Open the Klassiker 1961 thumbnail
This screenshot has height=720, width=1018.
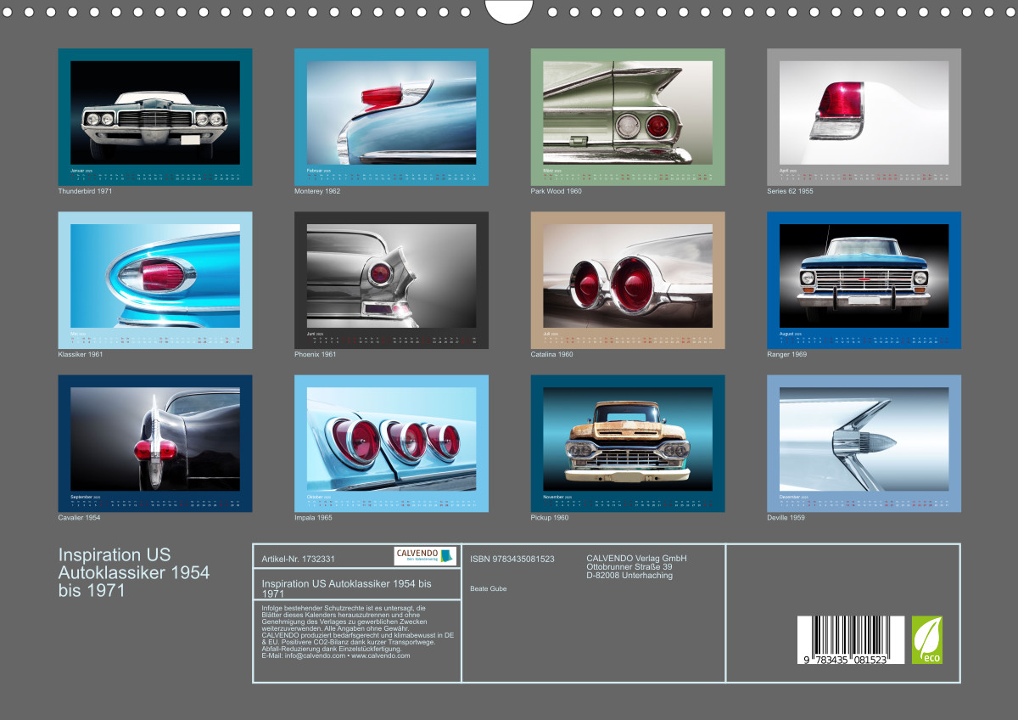click(x=155, y=280)
